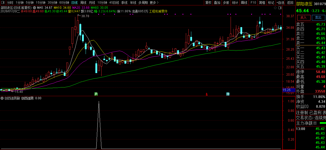The width and height of the screenshot is (326, 150).
Task: Click the 最低 value 45.30
Action: 321,82
